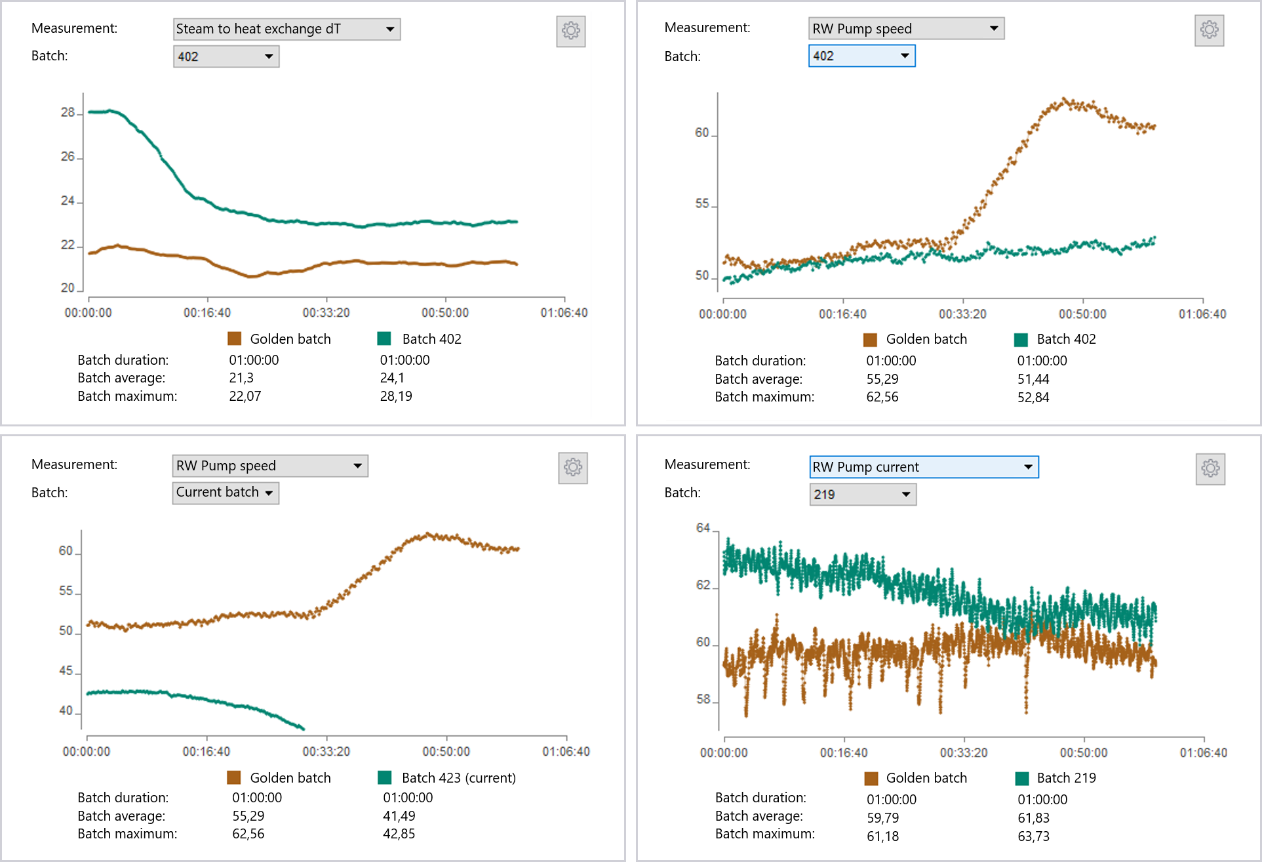Click the Batch 402 teal legend square

pos(385,339)
